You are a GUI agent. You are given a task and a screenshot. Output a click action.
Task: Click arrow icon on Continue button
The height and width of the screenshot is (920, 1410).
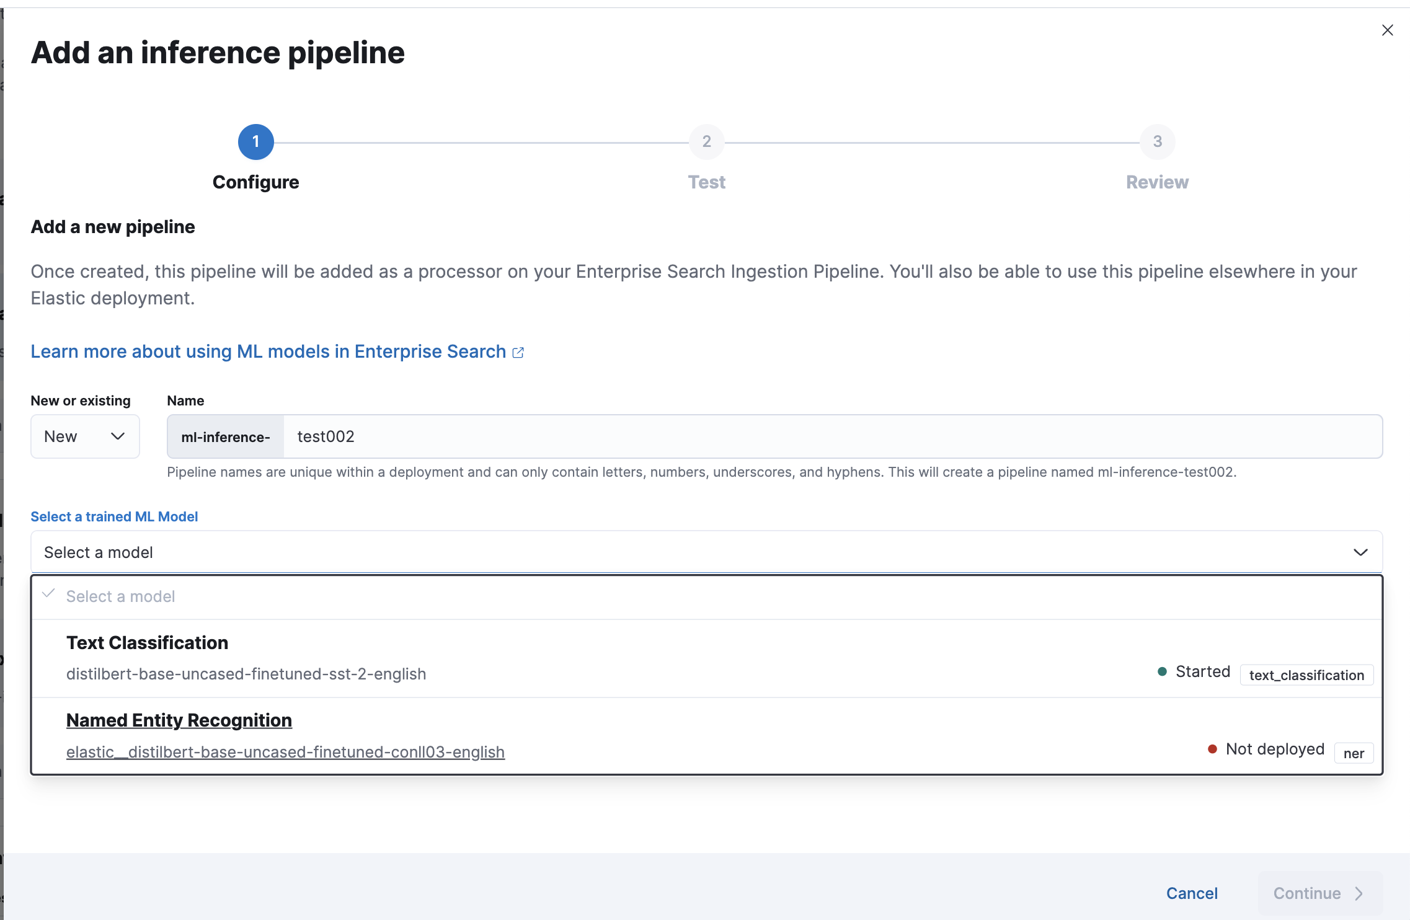point(1359,893)
